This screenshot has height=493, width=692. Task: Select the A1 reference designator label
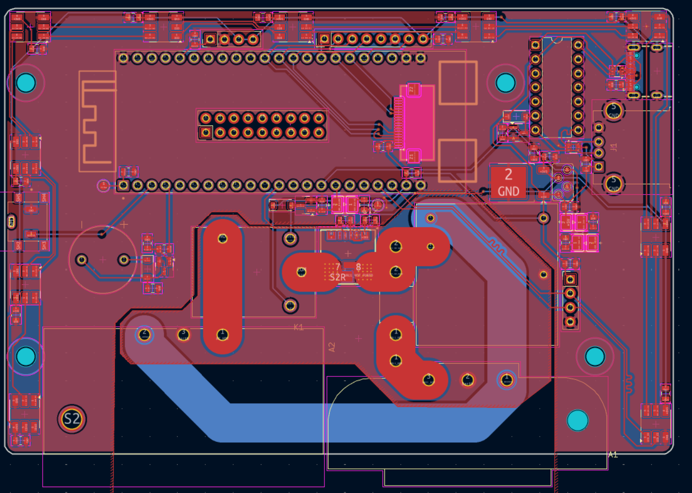click(x=613, y=455)
